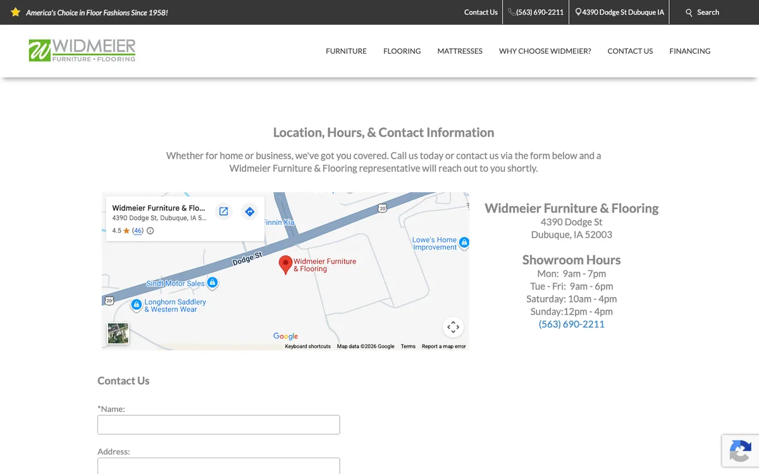Click Search text in top bar
Image resolution: width=759 pixels, height=474 pixels.
pyautogui.click(x=708, y=13)
